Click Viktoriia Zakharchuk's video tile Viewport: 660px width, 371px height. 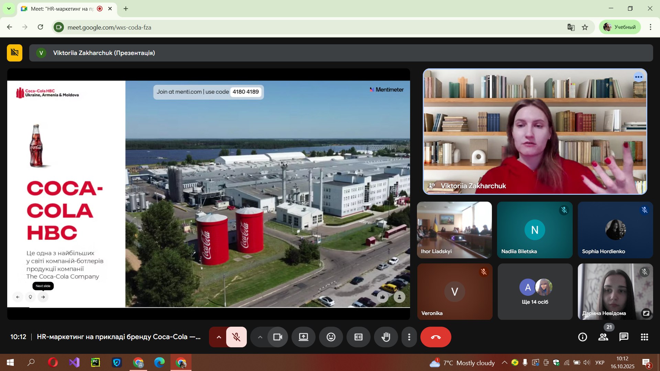pos(535,132)
